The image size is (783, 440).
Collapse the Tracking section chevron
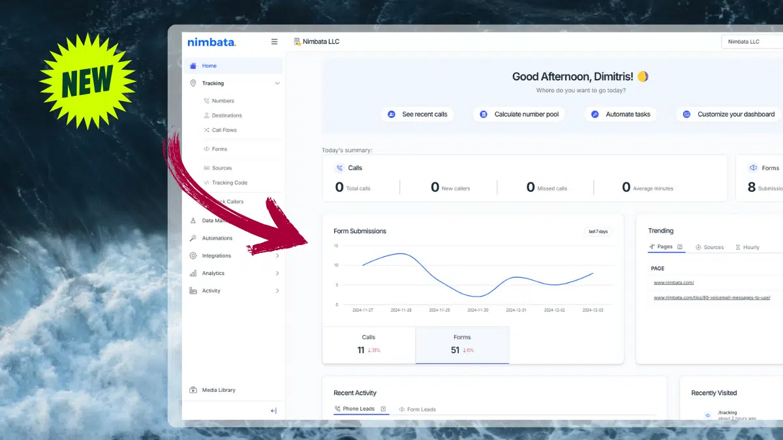pyautogui.click(x=277, y=83)
